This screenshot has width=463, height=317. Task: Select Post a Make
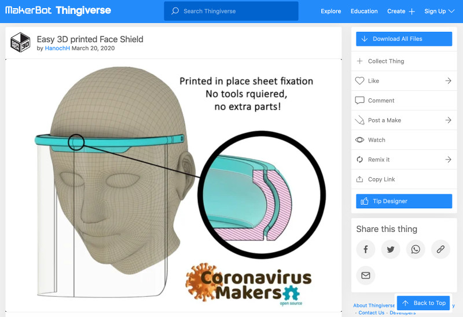(x=384, y=120)
